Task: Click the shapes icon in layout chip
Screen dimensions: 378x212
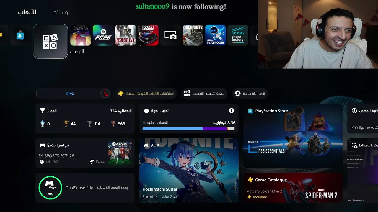Action: [187, 94]
